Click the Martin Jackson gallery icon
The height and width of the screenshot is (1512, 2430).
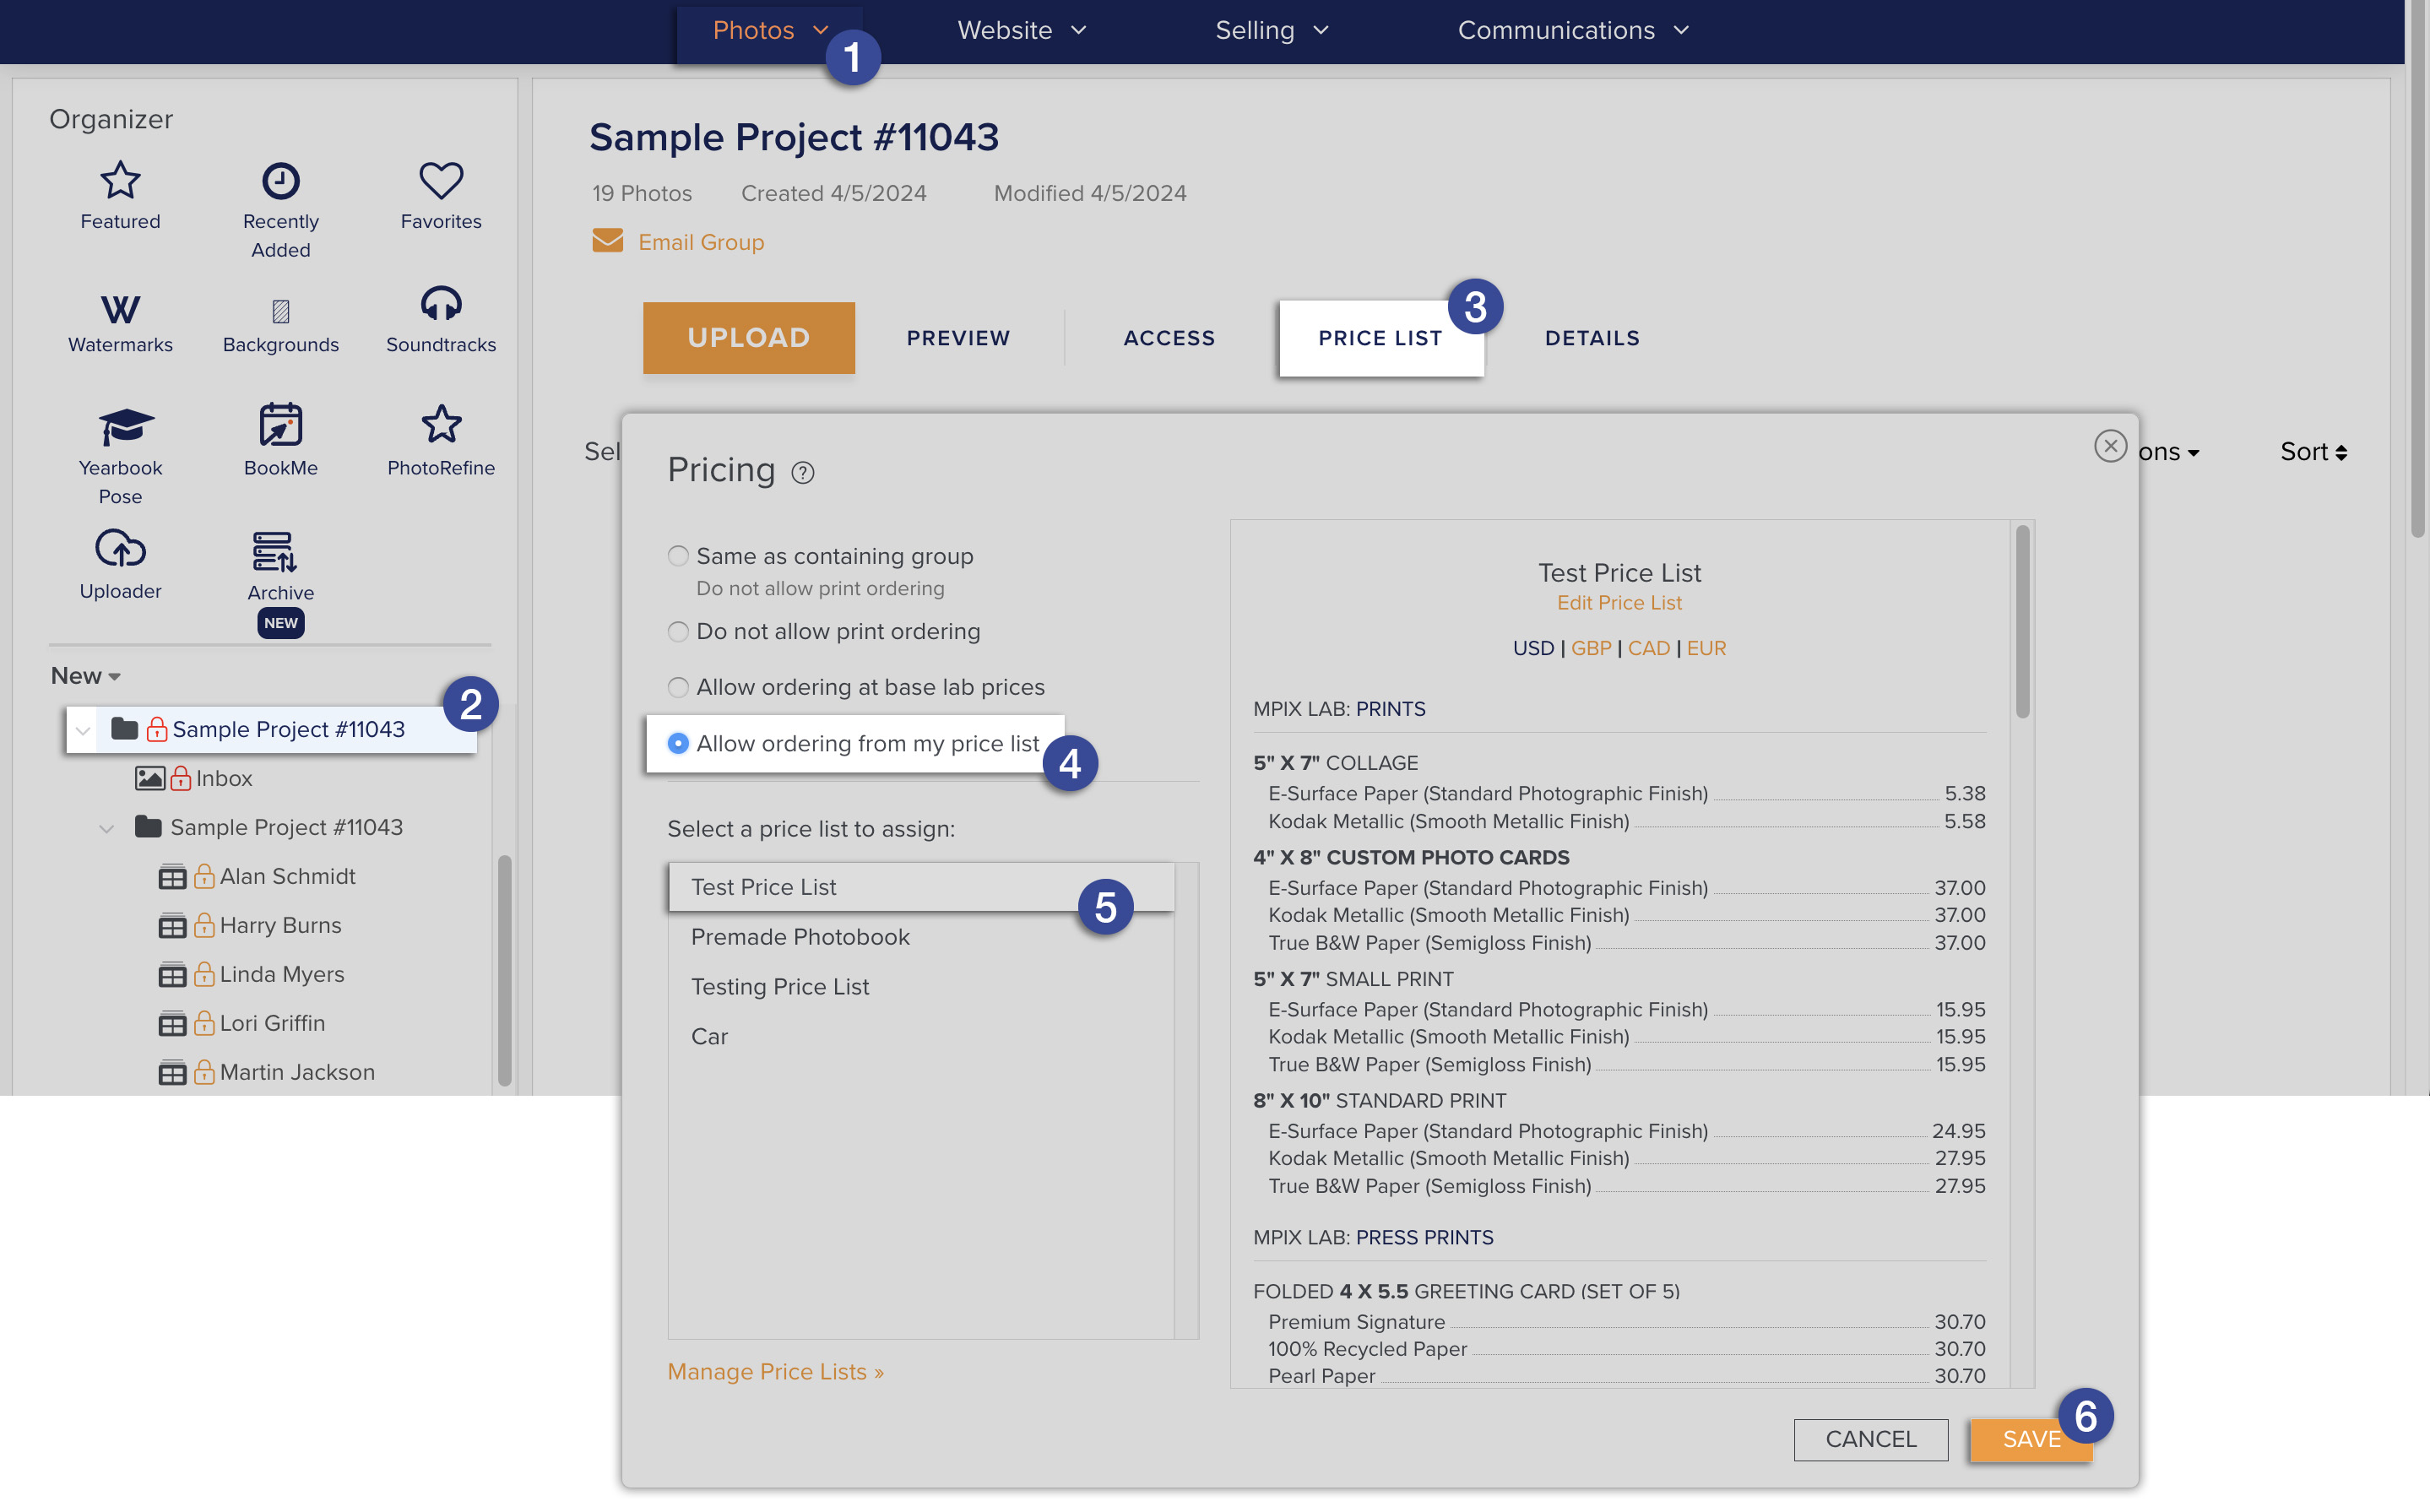point(172,1073)
